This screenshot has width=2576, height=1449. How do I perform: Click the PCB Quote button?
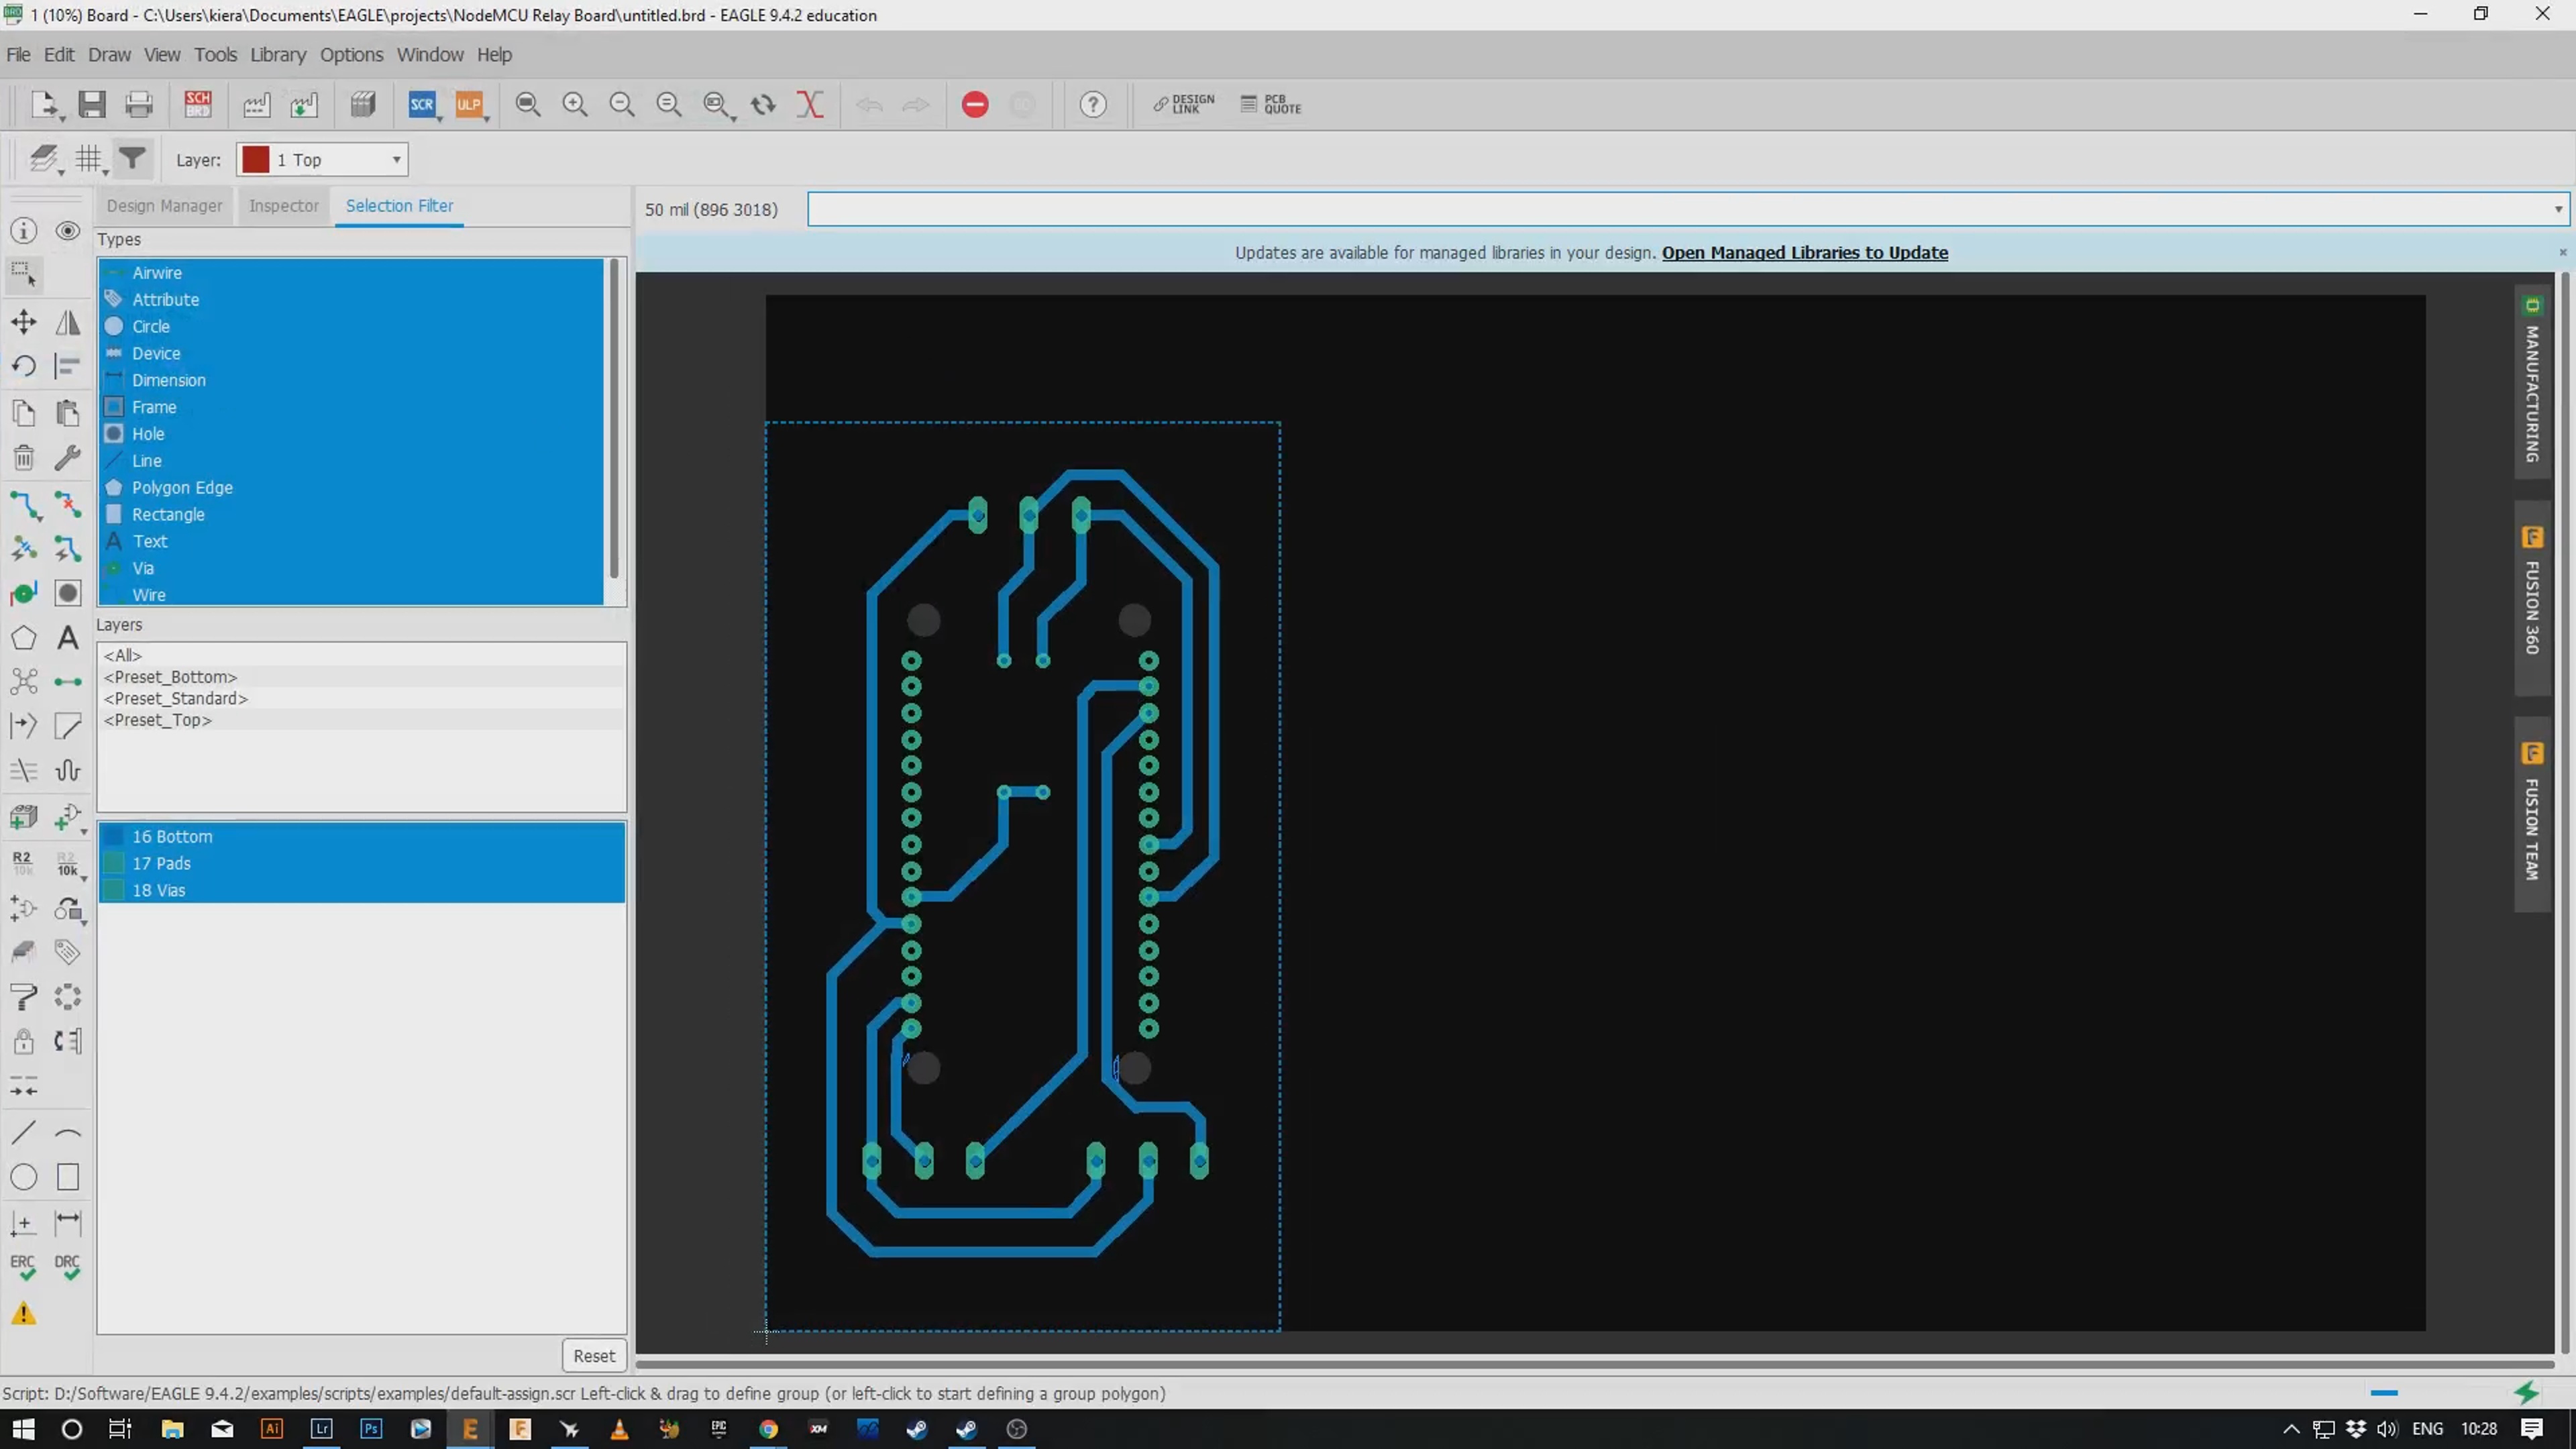click(x=1271, y=105)
